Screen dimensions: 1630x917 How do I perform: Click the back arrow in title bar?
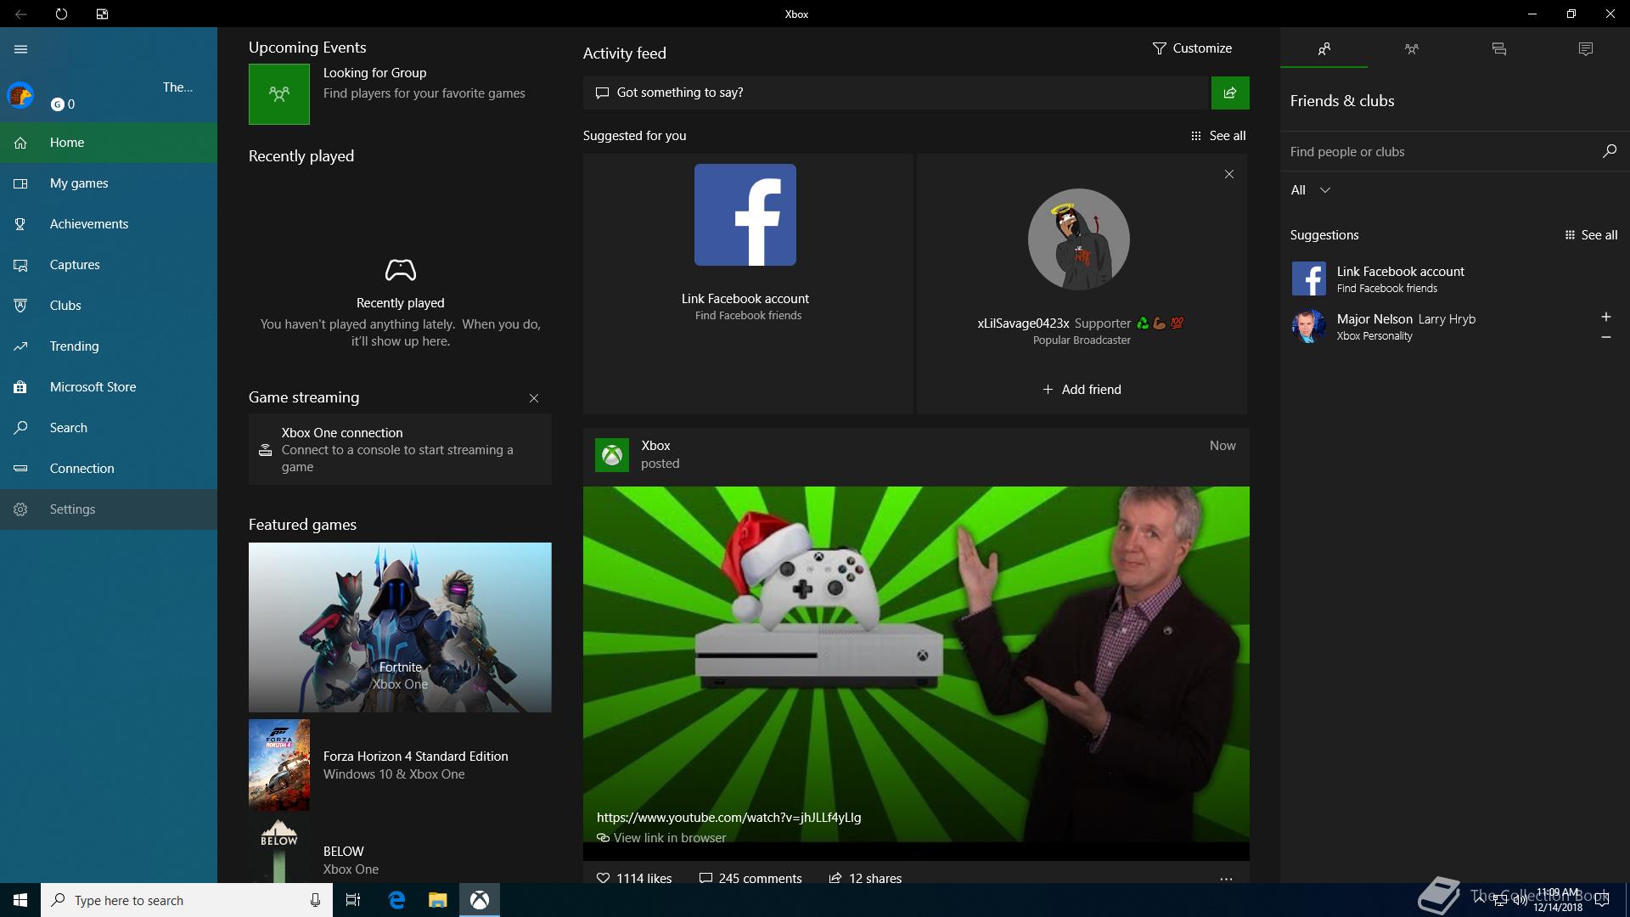[21, 14]
